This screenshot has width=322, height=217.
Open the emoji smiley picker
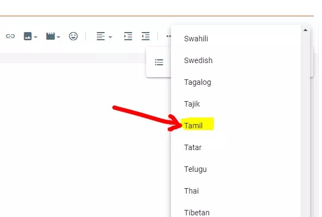(73, 36)
